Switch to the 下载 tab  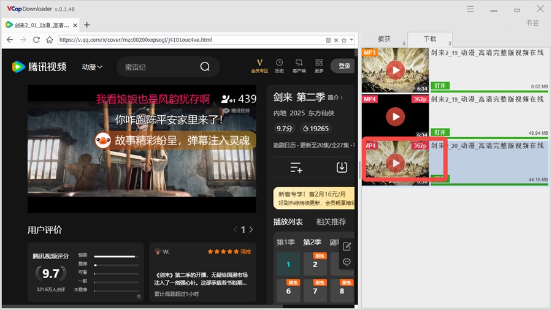(430, 39)
